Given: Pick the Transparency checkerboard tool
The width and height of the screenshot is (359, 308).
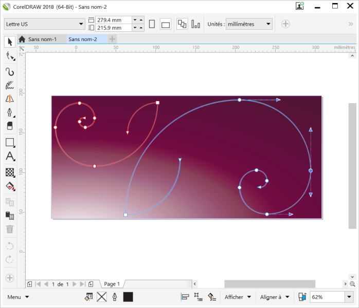Looking at the screenshot, I should click(x=10, y=172).
